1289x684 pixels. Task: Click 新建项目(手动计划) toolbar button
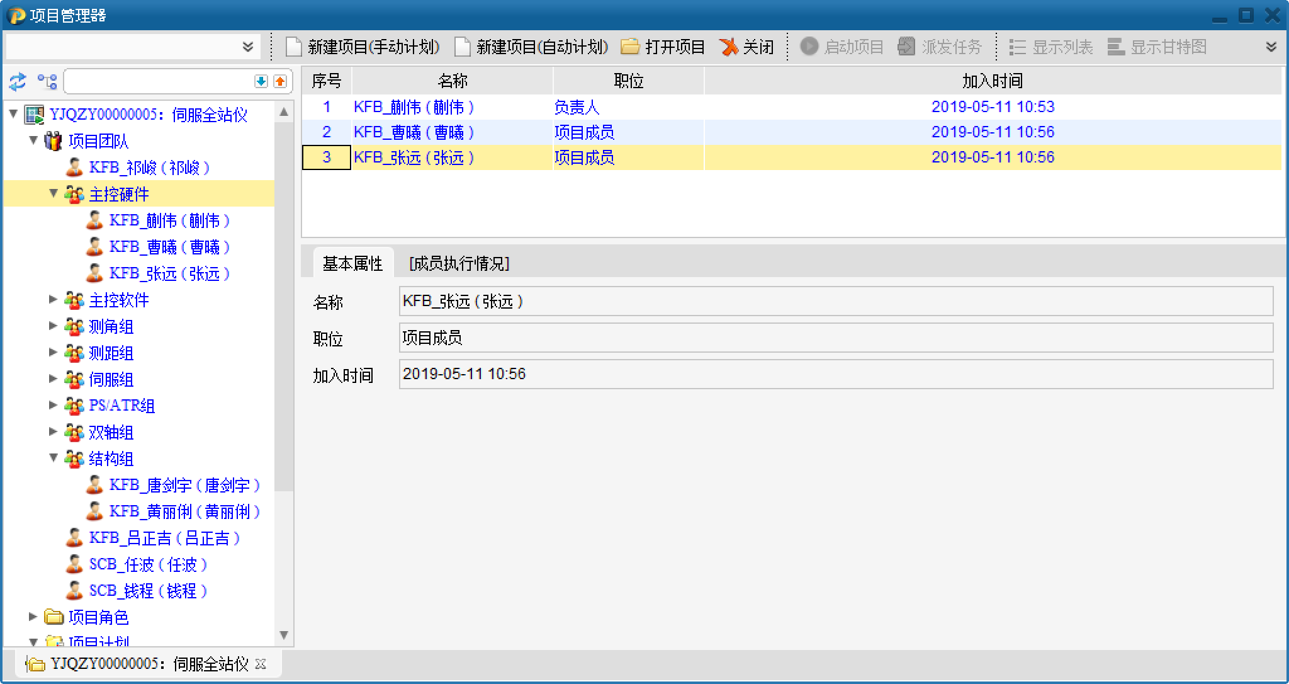(x=363, y=47)
